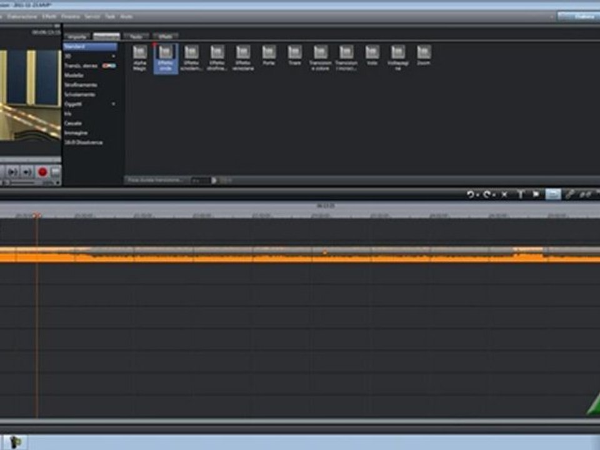This screenshot has width=600, height=450.
Task: Select the Standard transitions category
Action: click(90, 47)
